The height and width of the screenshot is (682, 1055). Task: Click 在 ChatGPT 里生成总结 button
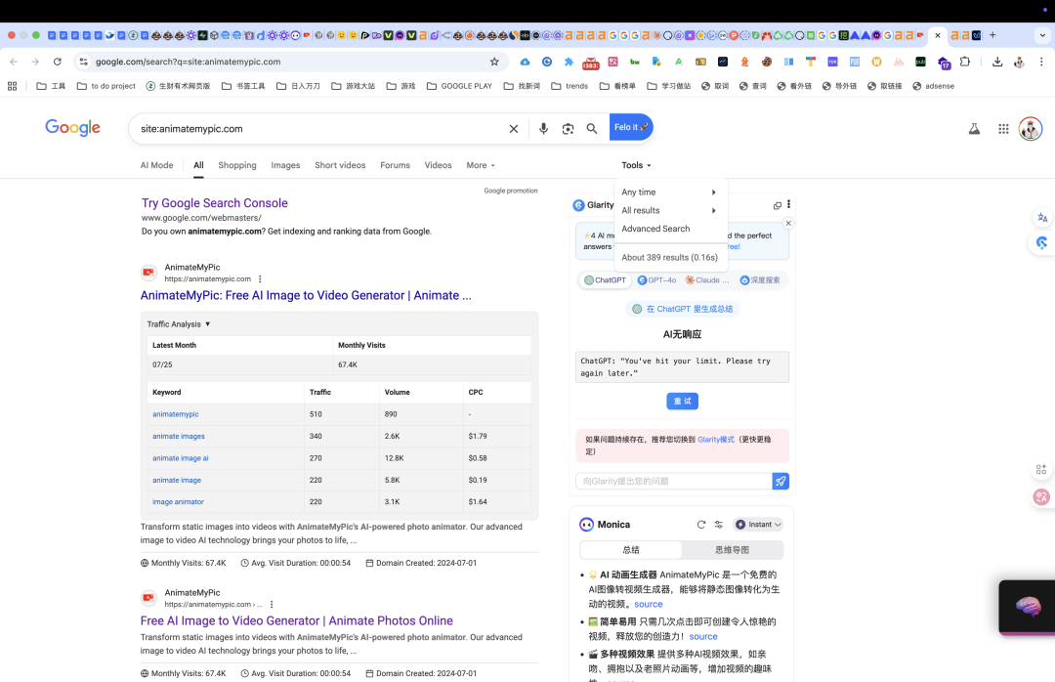tap(682, 309)
